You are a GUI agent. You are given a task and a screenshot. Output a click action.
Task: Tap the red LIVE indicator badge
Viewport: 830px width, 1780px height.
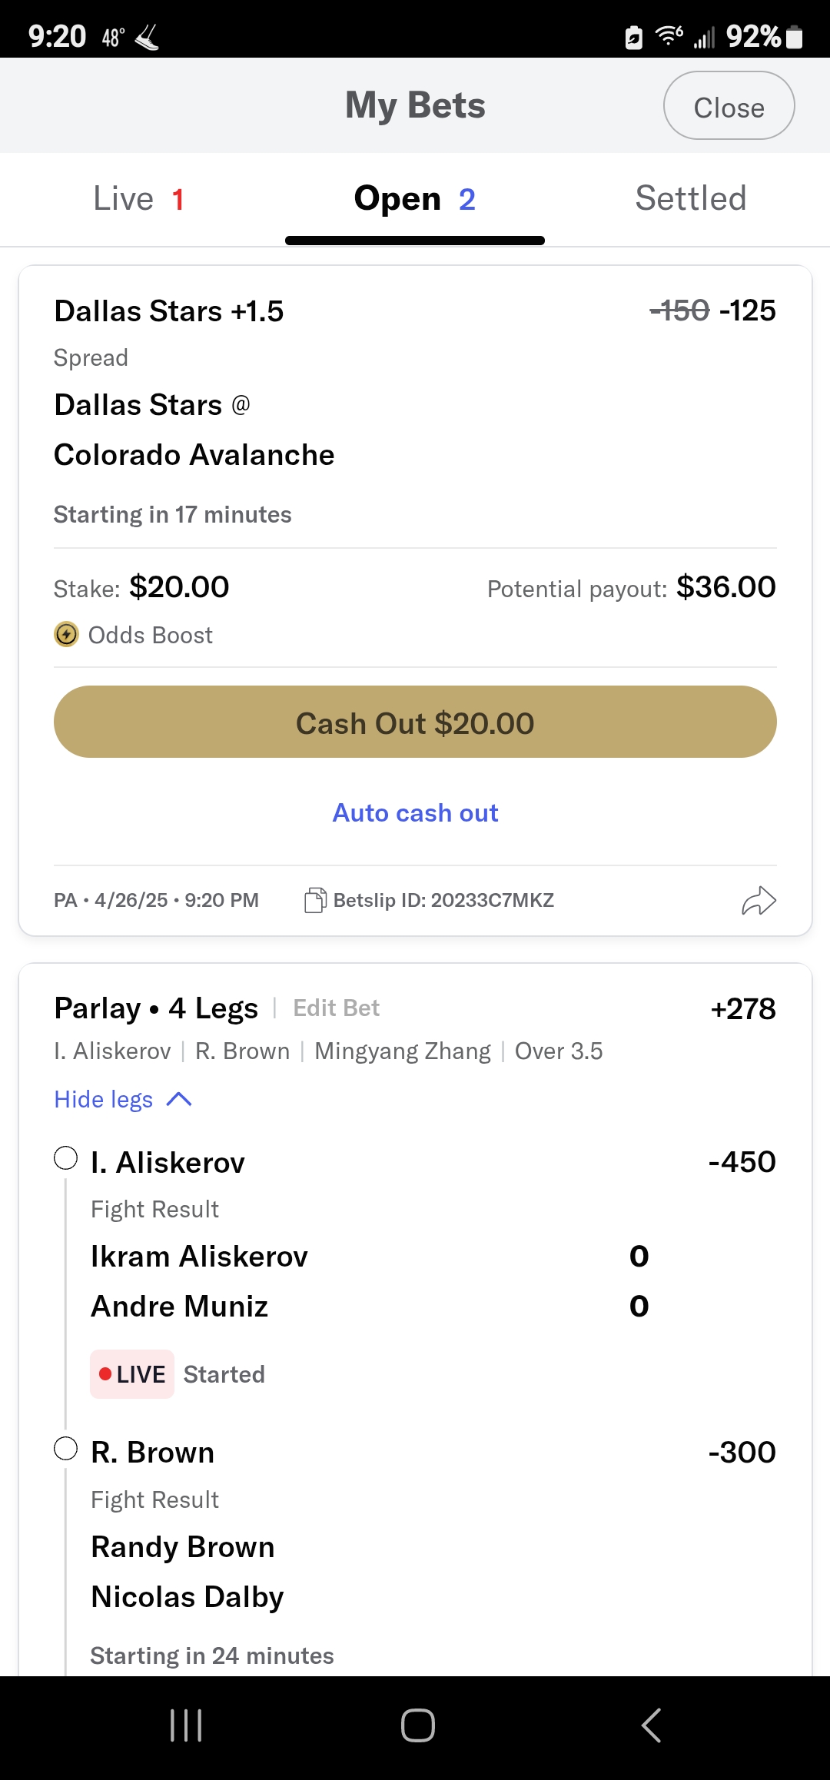pos(132,1374)
